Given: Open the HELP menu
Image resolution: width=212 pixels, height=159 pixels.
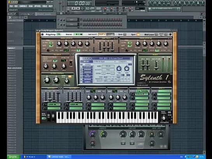Looking at the screenshot, I should tap(51, 6).
